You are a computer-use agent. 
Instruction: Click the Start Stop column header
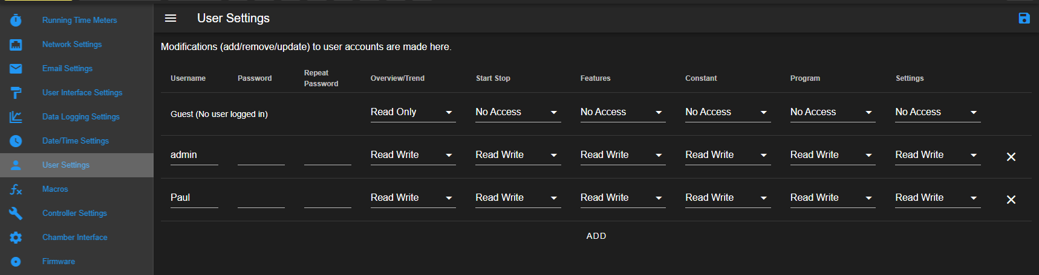(493, 78)
